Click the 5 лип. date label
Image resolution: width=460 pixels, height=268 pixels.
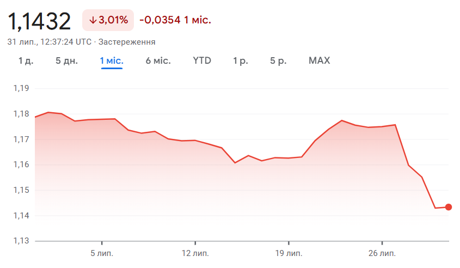(x=101, y=254)
